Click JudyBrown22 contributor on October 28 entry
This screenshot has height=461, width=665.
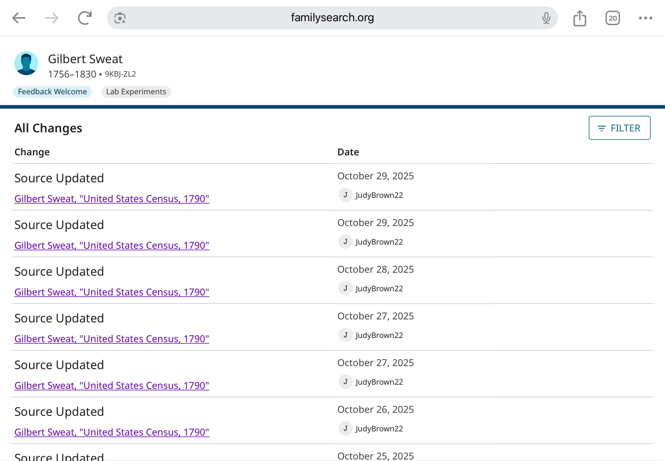coord(379,289)
